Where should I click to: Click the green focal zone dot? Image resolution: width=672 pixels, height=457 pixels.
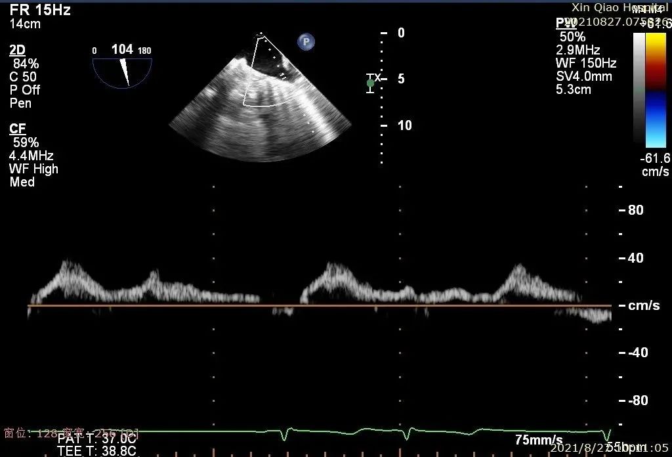point(370,83)
